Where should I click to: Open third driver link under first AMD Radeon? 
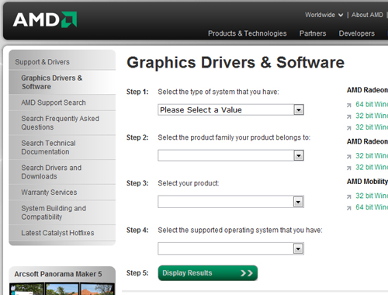pos(372,127)
